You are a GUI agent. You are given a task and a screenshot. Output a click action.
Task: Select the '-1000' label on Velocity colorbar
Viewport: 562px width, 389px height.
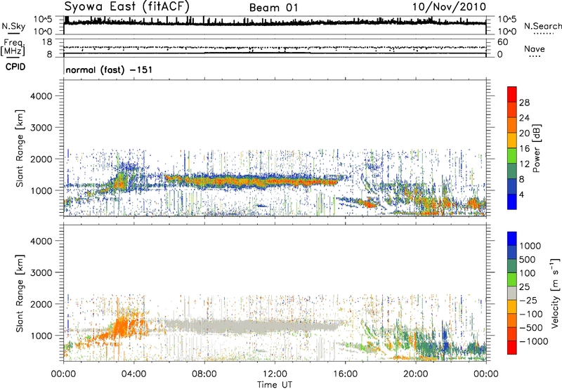click(x=534, y=341)
